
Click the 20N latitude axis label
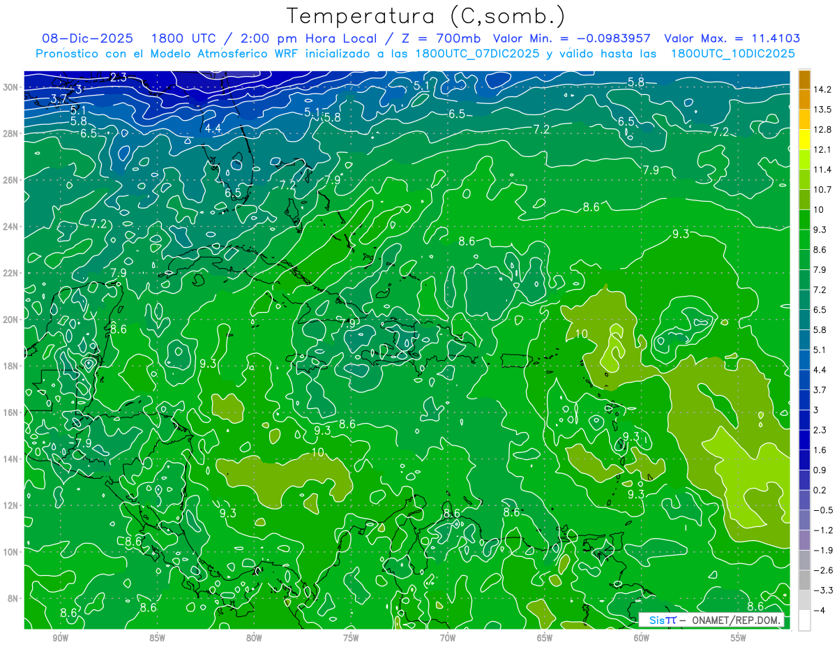pos(11,320)
